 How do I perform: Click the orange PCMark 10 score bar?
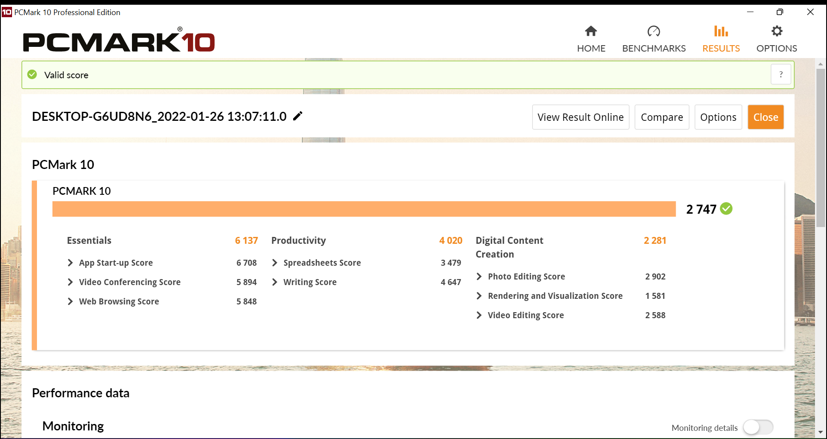[364, 209]
